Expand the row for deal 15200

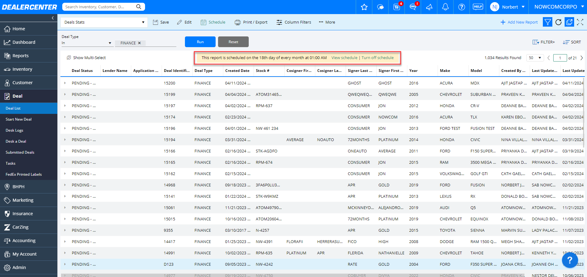[65, 83]
